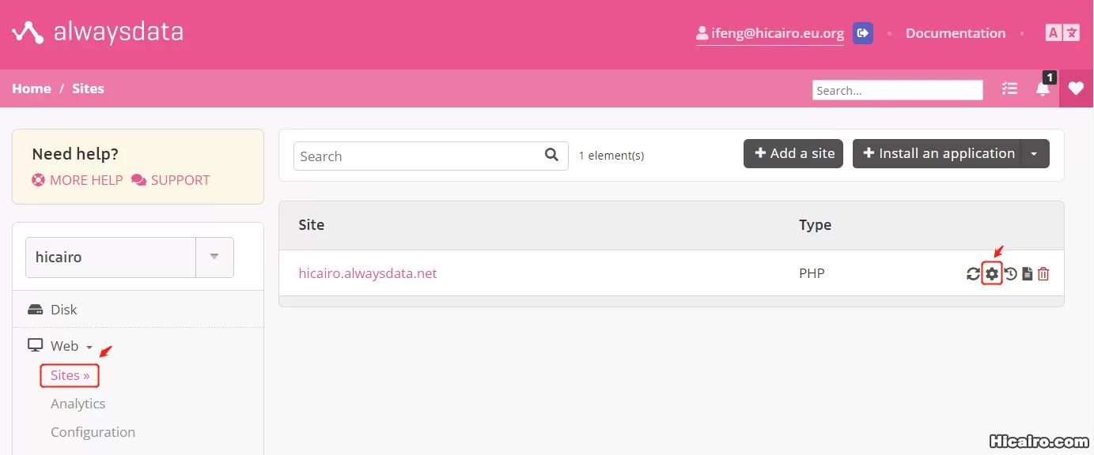
Task: Expand the hicairo account dropdown
Action: point(214,258)
